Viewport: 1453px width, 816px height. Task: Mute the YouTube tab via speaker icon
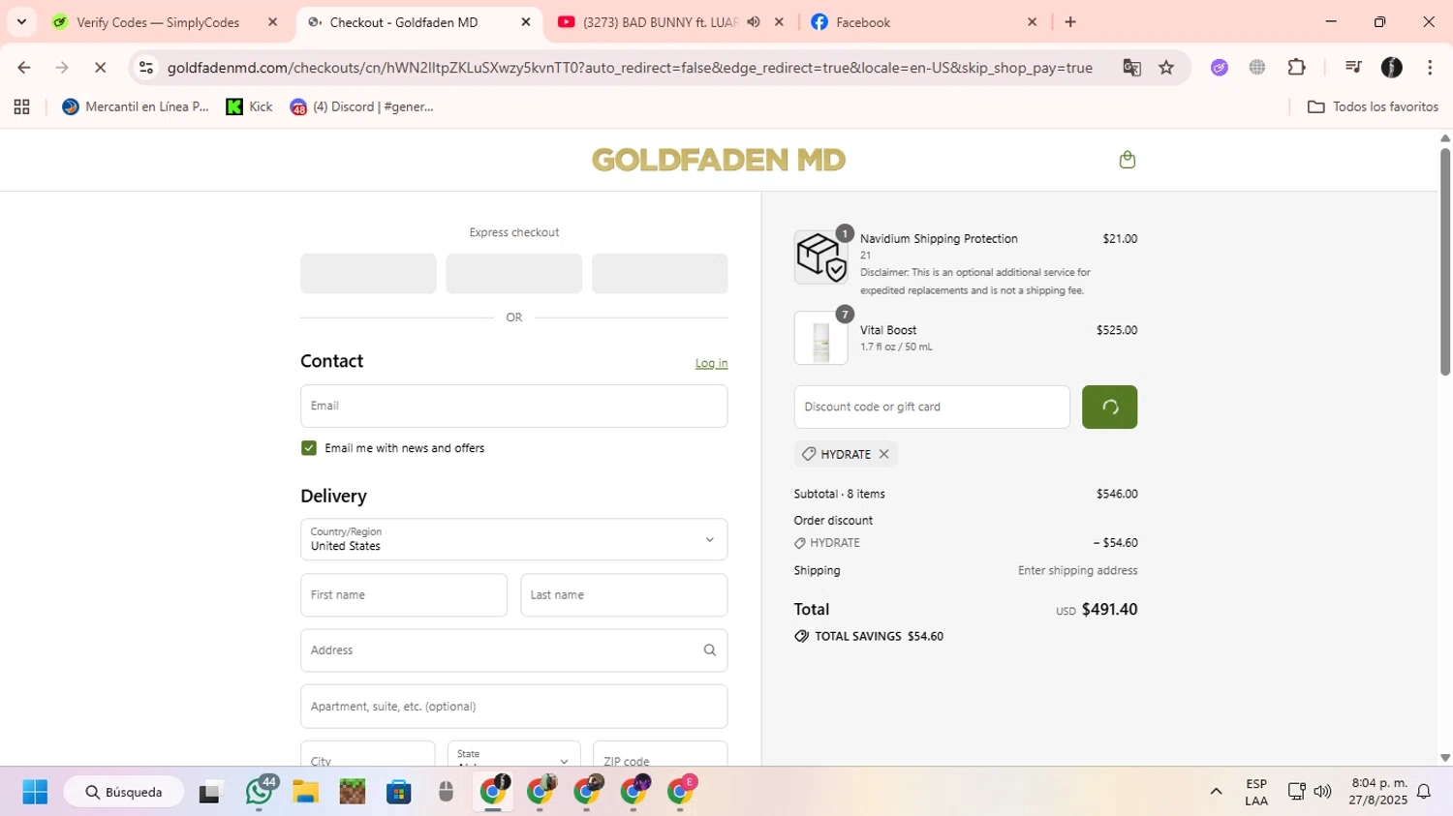(x=754, y=22)
